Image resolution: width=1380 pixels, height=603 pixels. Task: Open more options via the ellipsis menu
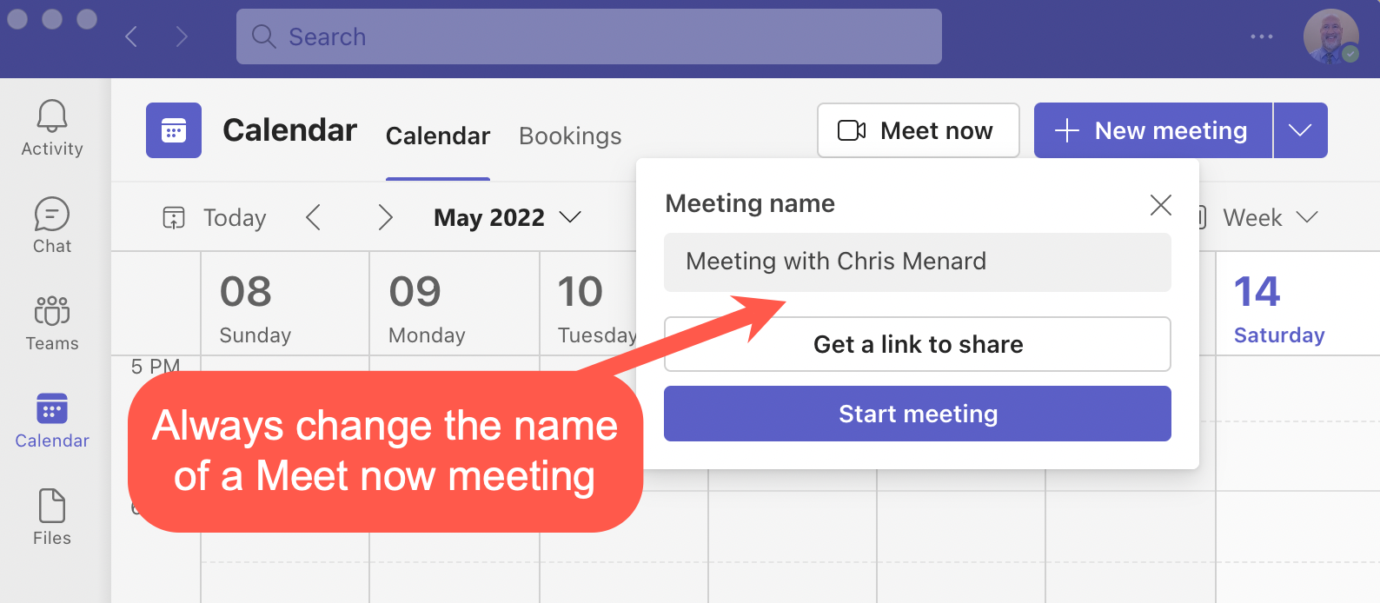coord(1262,36)
